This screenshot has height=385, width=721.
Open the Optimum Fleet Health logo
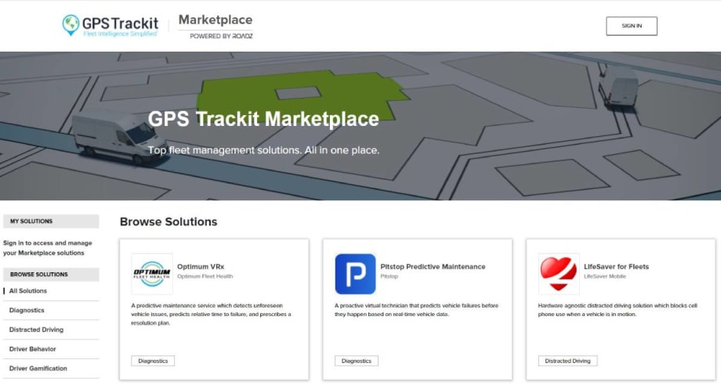coord(152,274)
